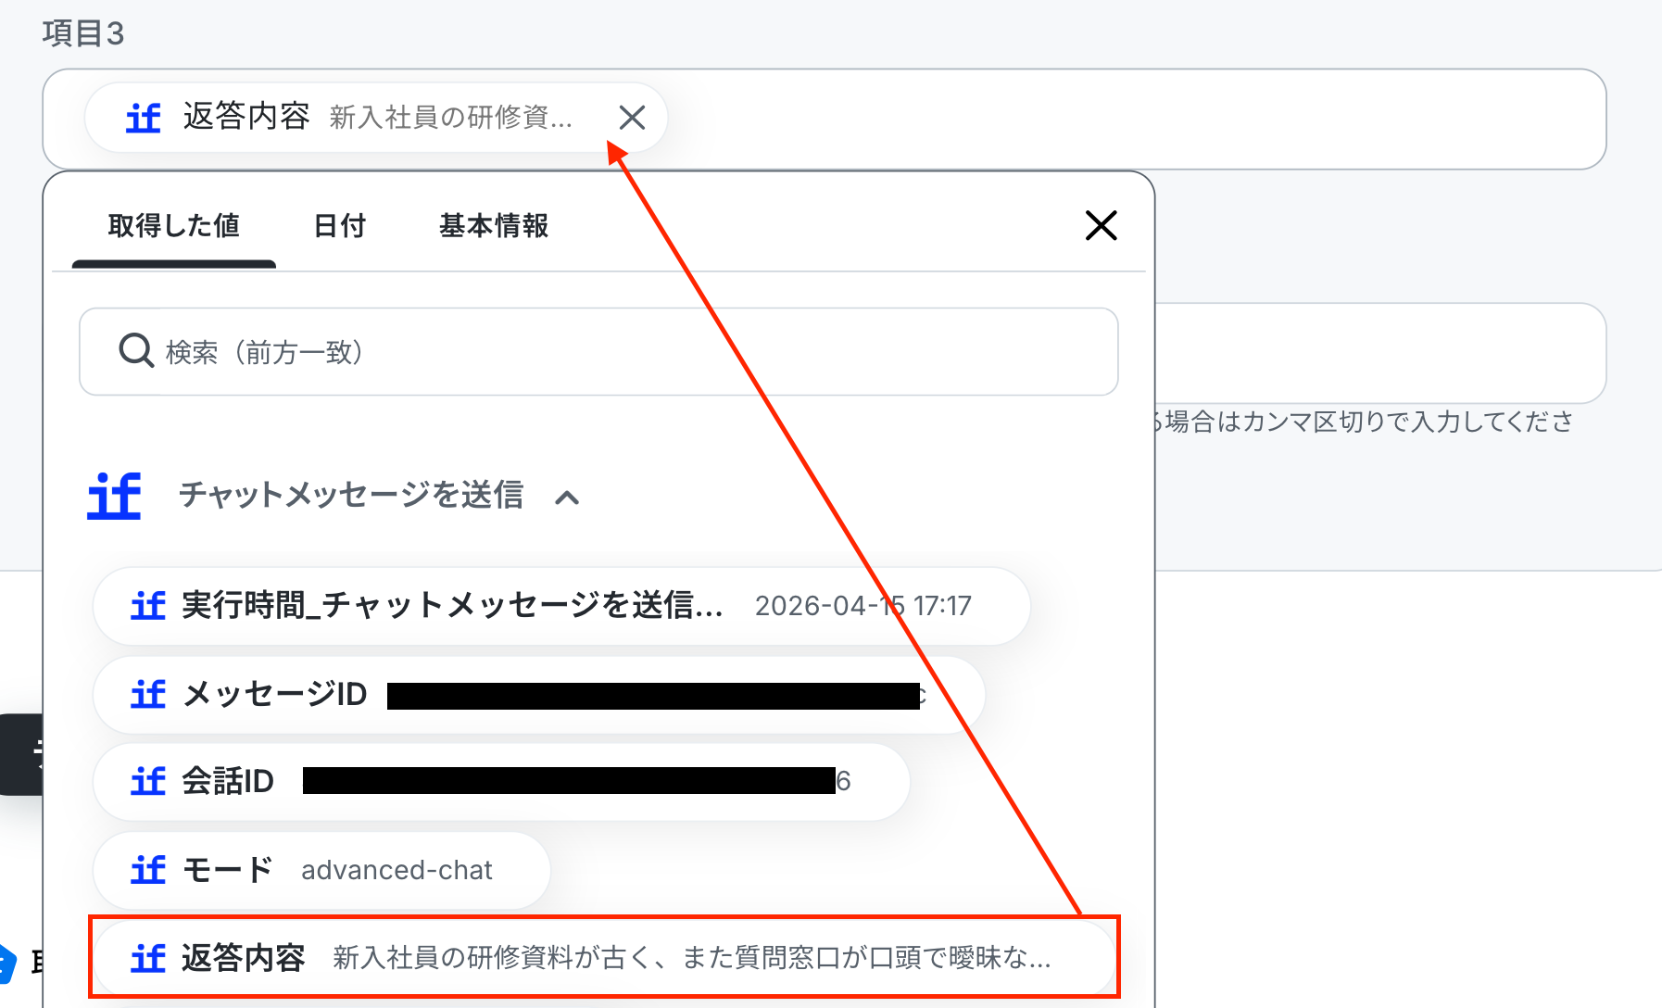Collapse the チャットメッセージを送信 section chevron
Image resolution: width=1662 pixels, height=1008 pixels.
567,498
